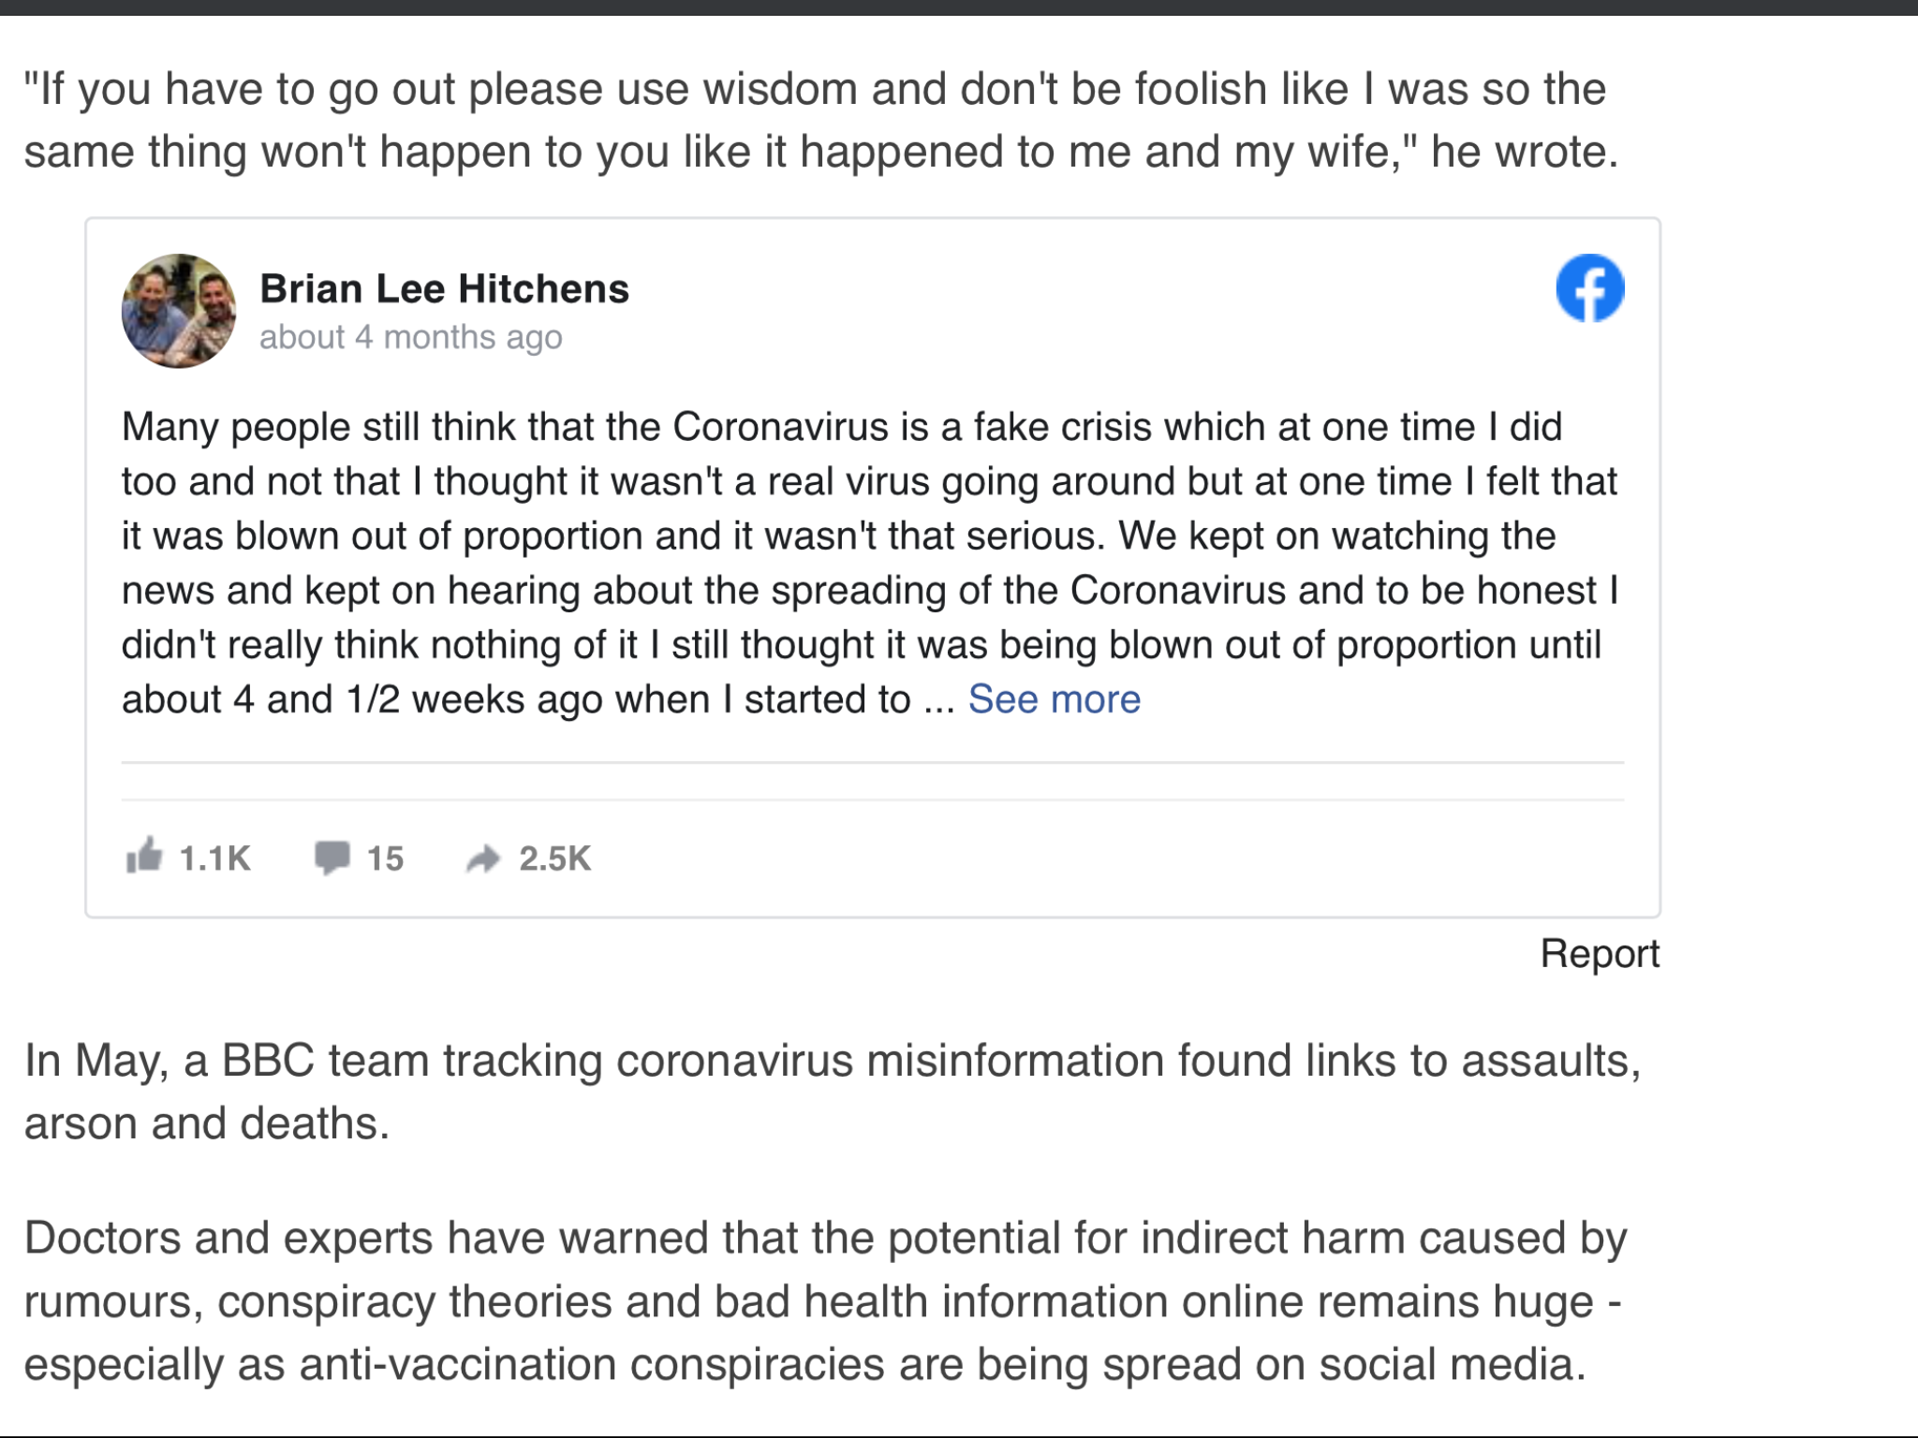This screenshot has height=1438, width=1918.
Task: Click the comment bubble icon
Action: click(x=332, y=858)
